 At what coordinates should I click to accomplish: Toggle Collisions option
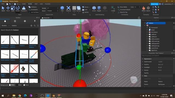click(x=33, y=7)
